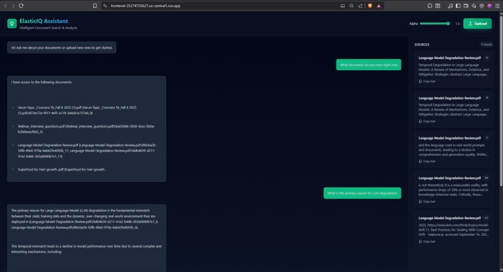
Task: Select the Varun Tejas Coursera TA pdf entry
Action: tap(77, 110)
